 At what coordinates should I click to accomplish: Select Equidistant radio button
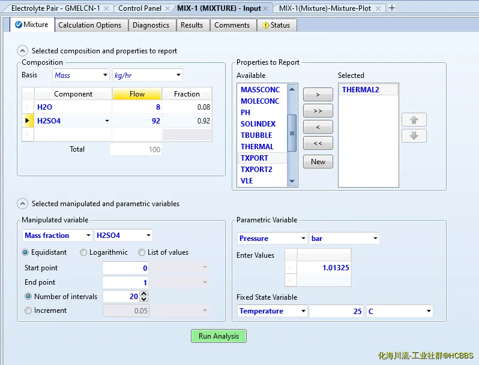tap(25, 252)
